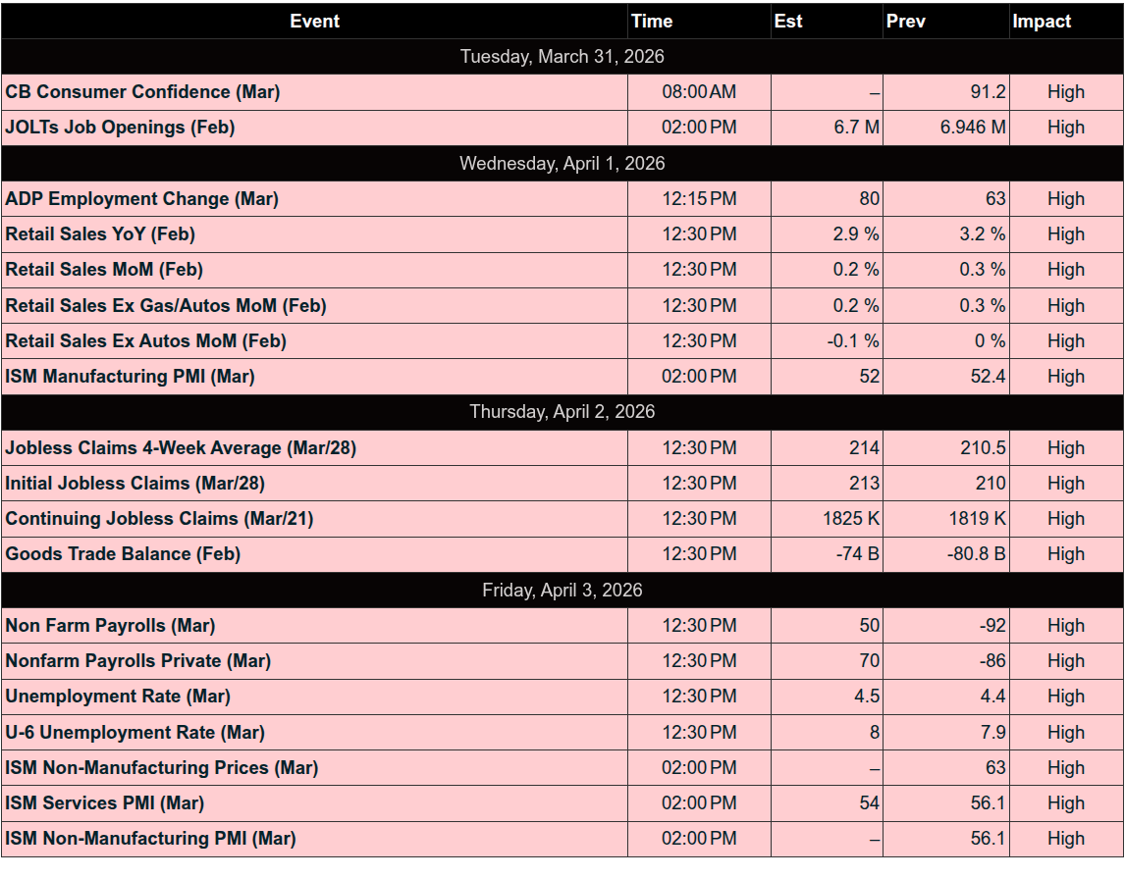Open CB Consumer Confidence (Mar) event

(x=142, y=92)
